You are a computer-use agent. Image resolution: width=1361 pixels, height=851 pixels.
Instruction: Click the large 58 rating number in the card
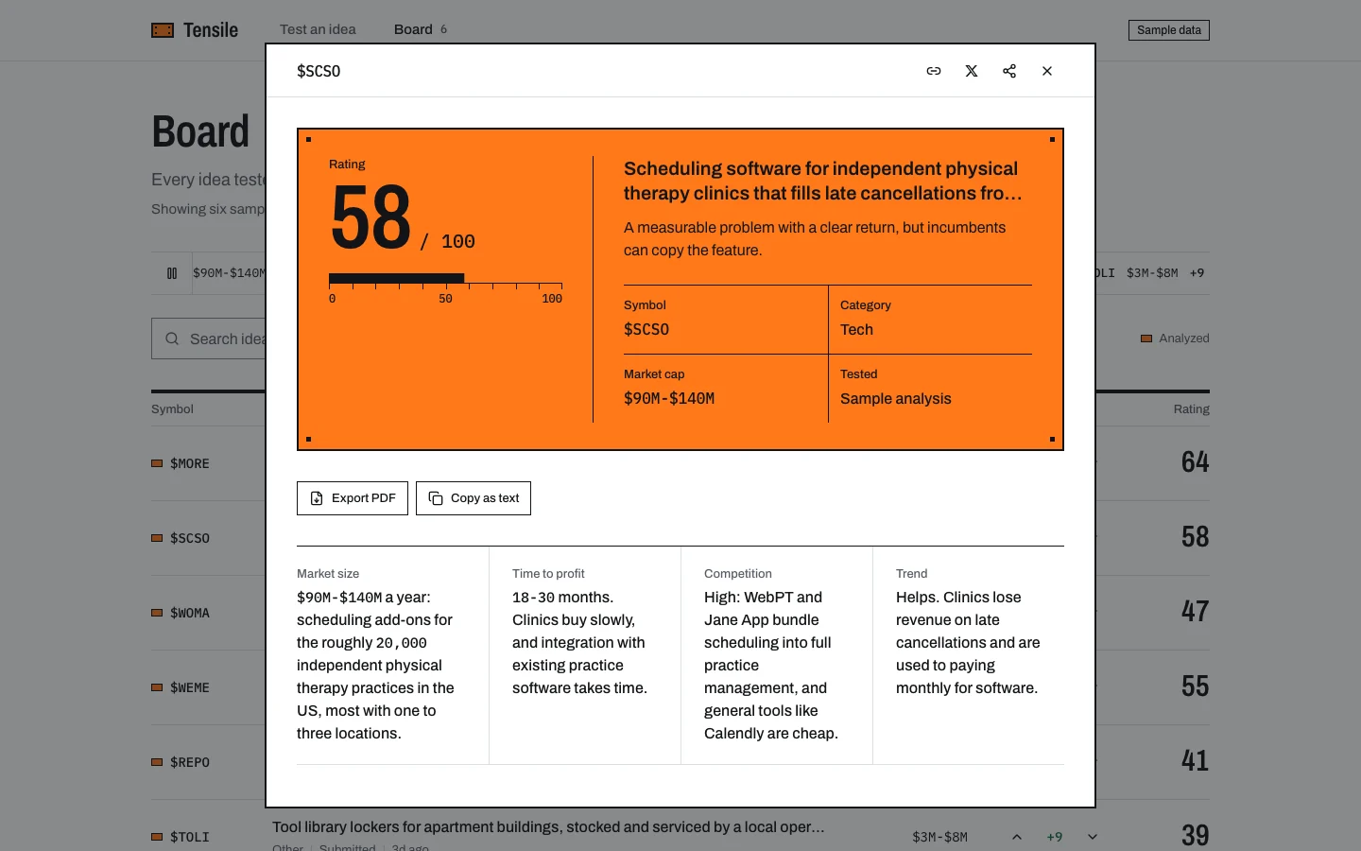(x=371, y=217)
